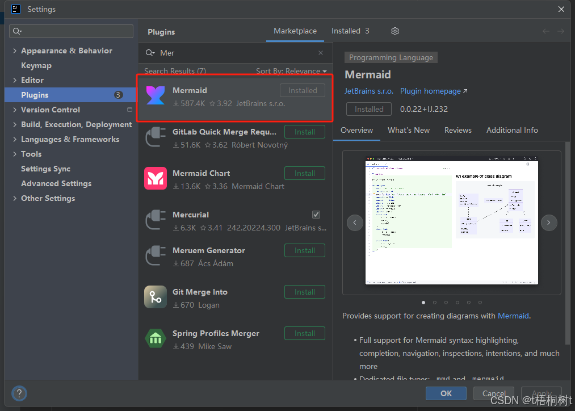Go back with the left navigation arrow
Screen dimensions: 575x411
(x=545, y=31)
